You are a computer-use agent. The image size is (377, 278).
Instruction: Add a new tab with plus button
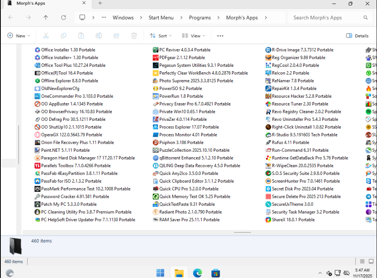(100, 4)
